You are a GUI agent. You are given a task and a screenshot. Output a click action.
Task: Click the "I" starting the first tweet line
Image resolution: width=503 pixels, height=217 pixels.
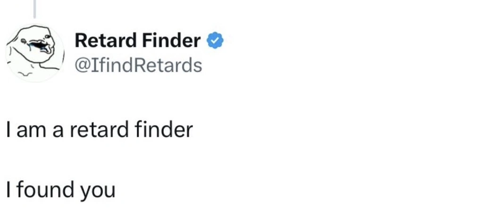click(9, 130)
